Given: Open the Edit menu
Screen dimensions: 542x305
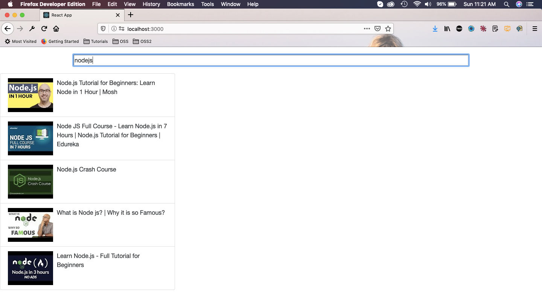Looking at the screenshot, I should coord(112,4).
